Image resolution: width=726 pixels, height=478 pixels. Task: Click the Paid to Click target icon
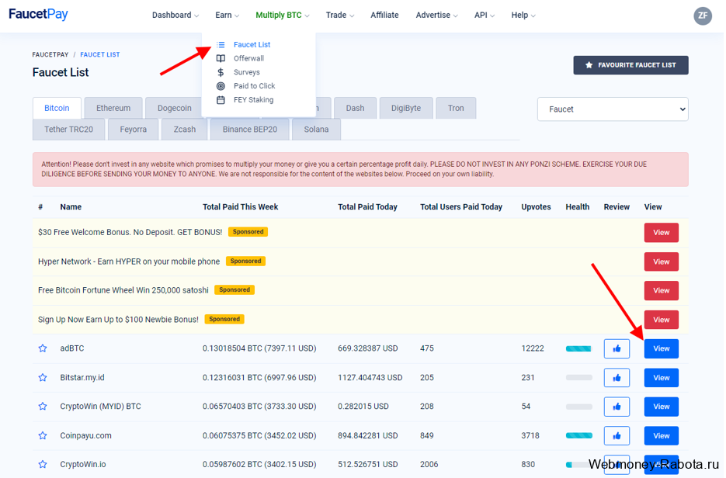(221, 86)
